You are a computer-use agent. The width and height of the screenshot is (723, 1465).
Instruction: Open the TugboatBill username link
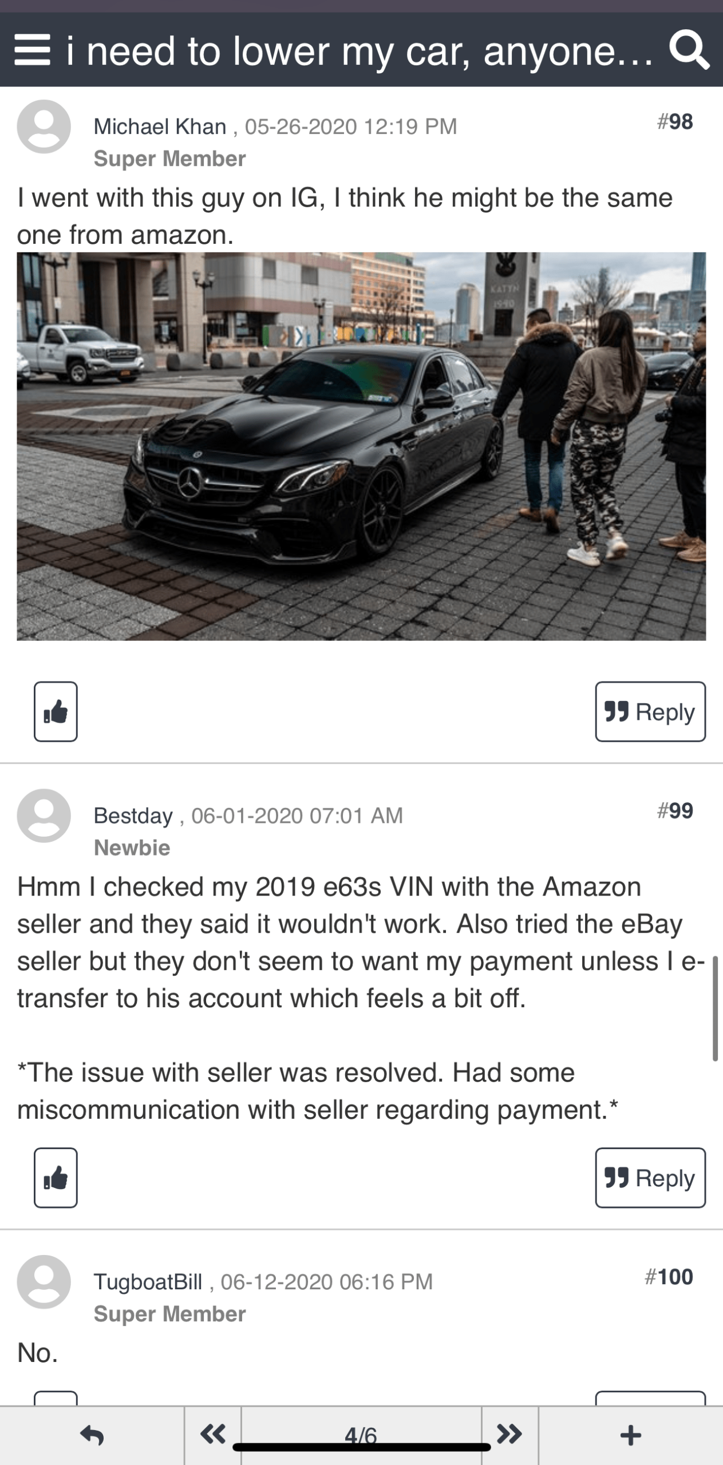[x=148, y=1282]
